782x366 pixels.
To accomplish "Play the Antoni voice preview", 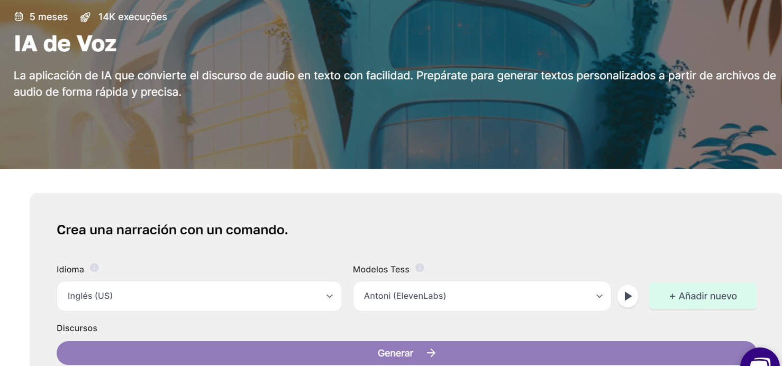I will tap(628, 296).
